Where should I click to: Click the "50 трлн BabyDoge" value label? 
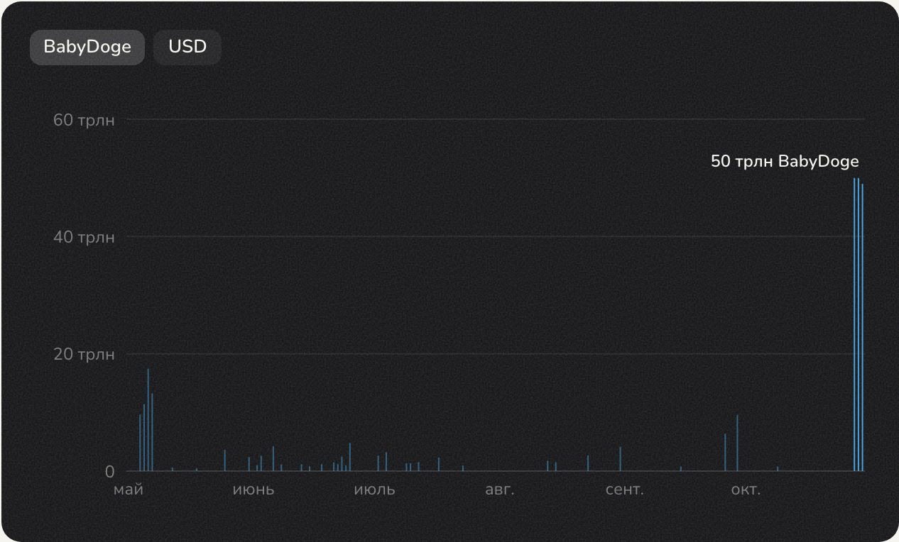(x=785, y=162)
